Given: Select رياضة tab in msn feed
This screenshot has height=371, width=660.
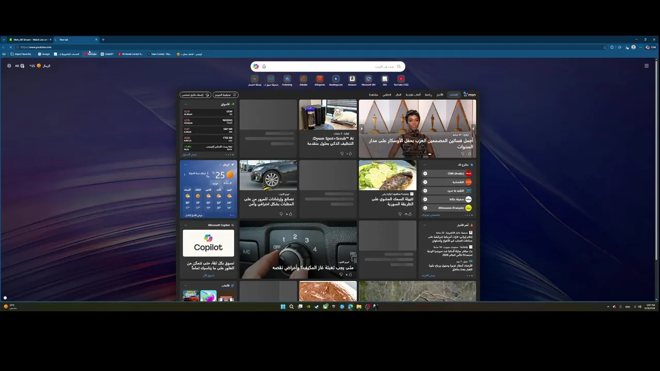Looking at the screenshot, I should 428,95.
